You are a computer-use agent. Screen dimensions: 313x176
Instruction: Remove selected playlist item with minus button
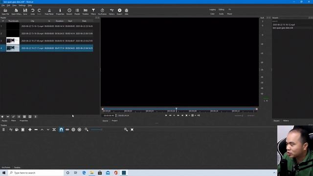tap(8, 116)
